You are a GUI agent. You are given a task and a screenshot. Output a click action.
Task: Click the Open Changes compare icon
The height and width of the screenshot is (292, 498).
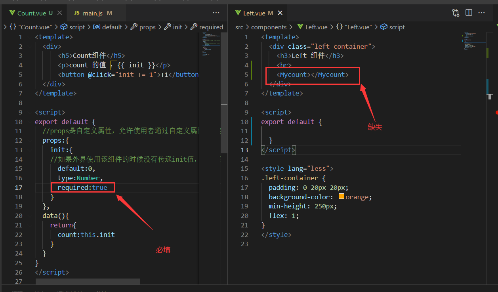456,13
